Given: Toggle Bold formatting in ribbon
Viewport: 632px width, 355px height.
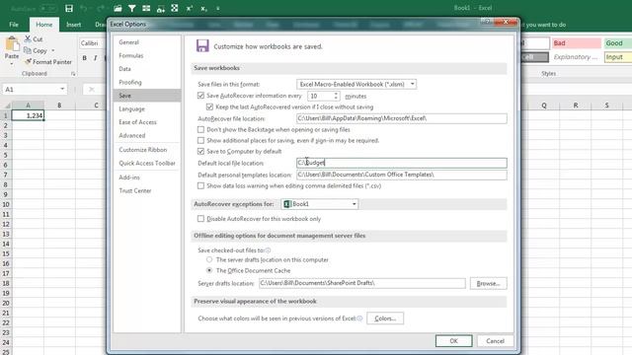Looking at the screenshot, I should coord(84,58).
